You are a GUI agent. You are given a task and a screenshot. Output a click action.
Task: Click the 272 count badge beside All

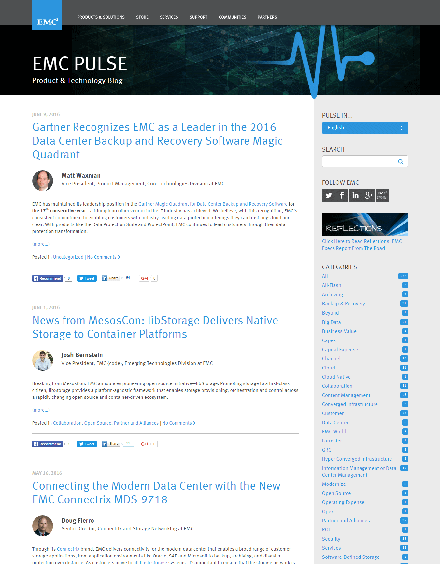click(403, 276)
